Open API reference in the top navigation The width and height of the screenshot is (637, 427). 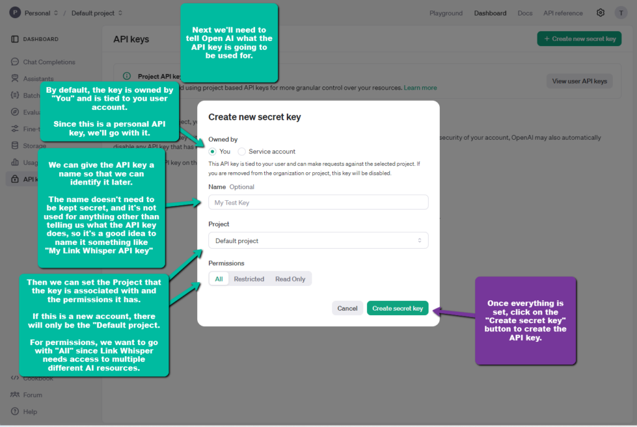[x=562, y=13]
